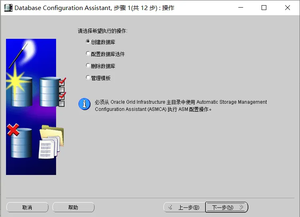Go back with 上一步(B) button
Screen dimensions: 300x217
pyautogui.click(x=184, y=207)
